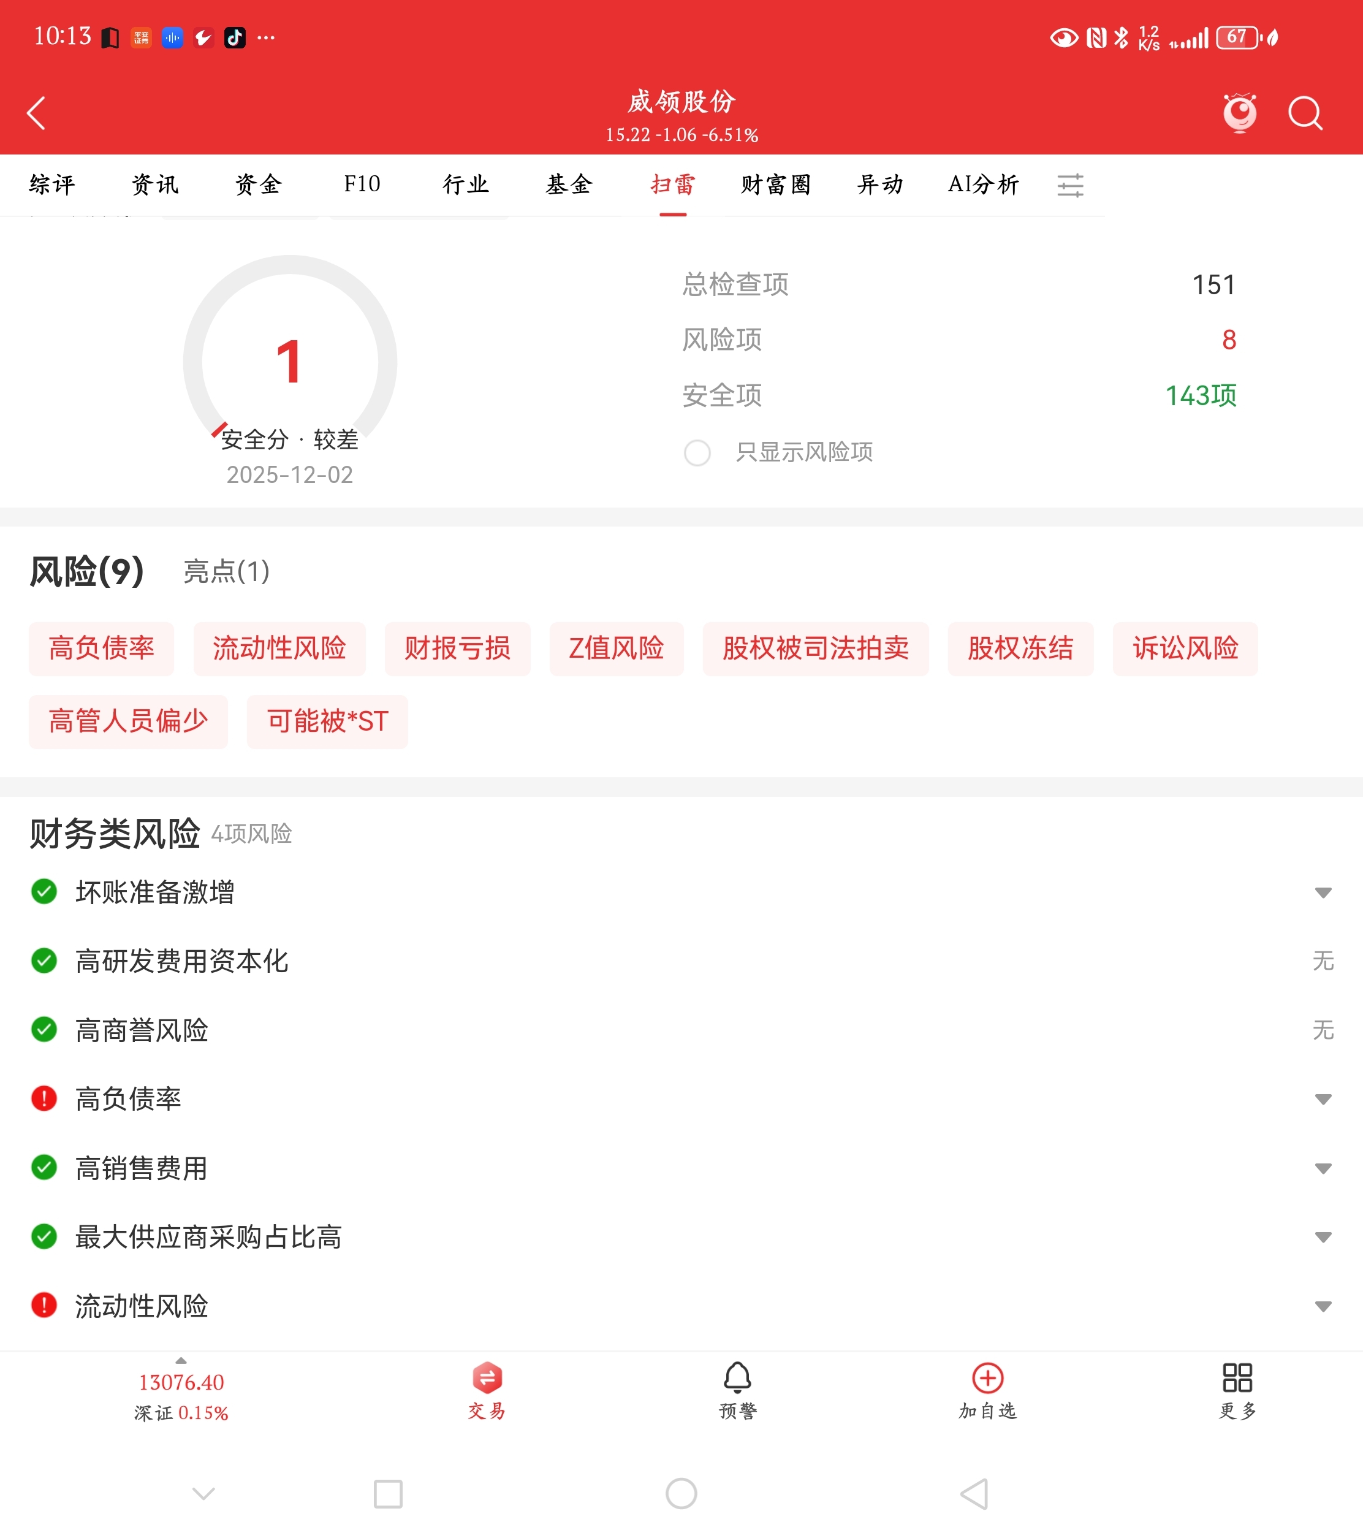
Task: Expand the 坏账准备激增 row arrow
Action: click(1323, 893)
